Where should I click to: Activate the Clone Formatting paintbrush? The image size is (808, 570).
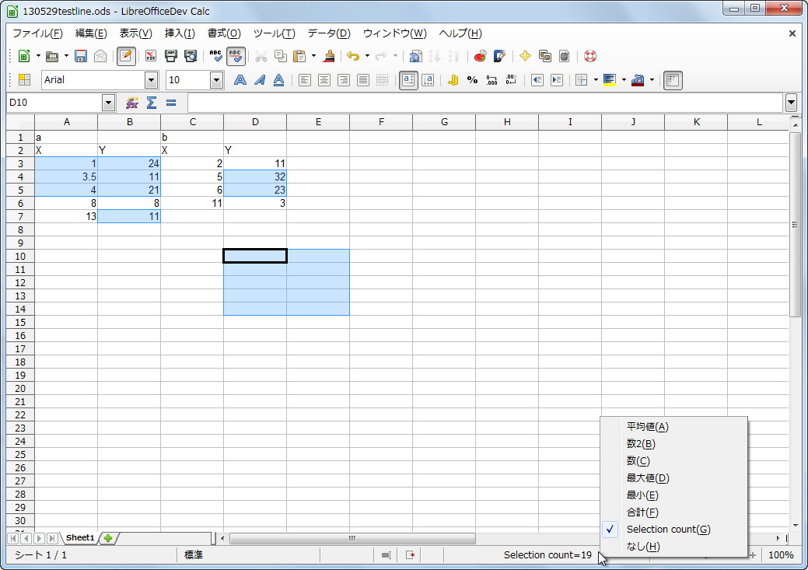pos(329,56)
